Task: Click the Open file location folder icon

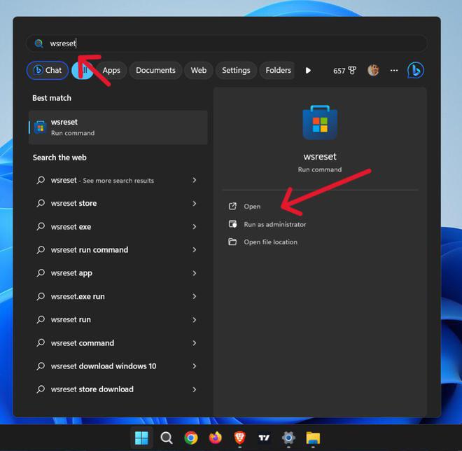Action: (x=232, y=242)
